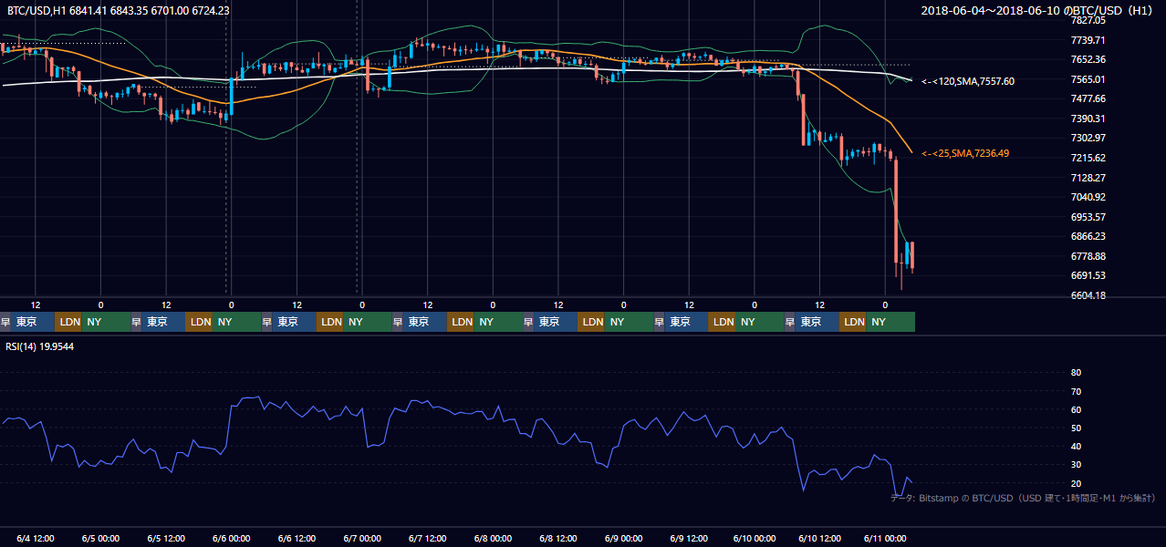Click the rightmost NY session block

890,322
